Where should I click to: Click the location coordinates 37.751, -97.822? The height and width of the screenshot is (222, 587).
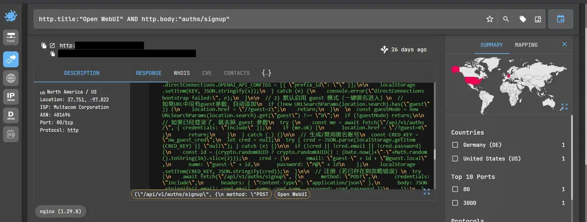click(x=88, y=99)
